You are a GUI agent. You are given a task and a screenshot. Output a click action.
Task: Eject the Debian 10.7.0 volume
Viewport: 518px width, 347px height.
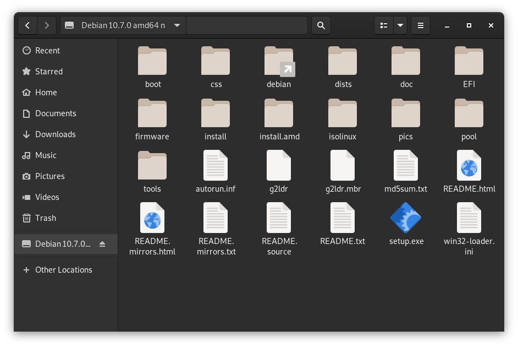[x=102, y=244]
